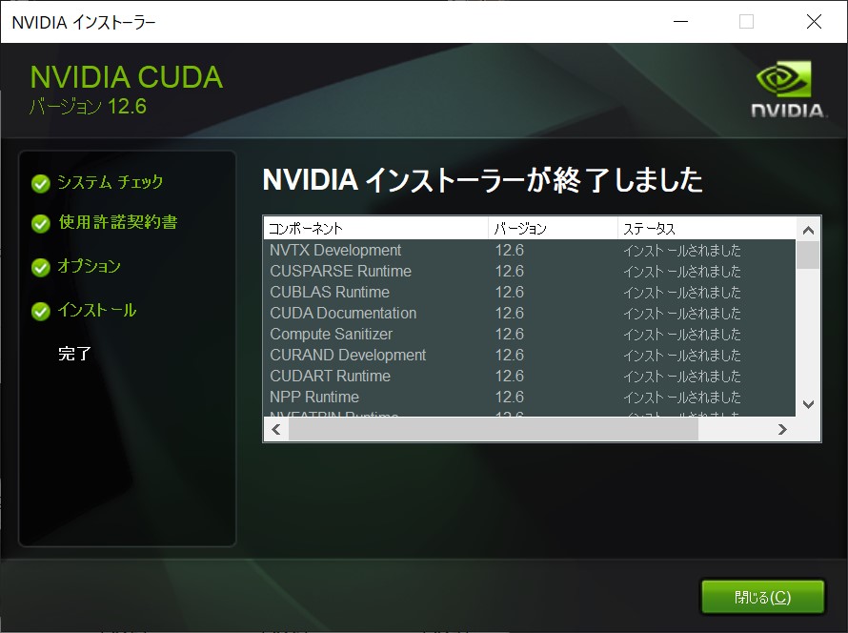Select the システム チェック step label

click(110, 182)
